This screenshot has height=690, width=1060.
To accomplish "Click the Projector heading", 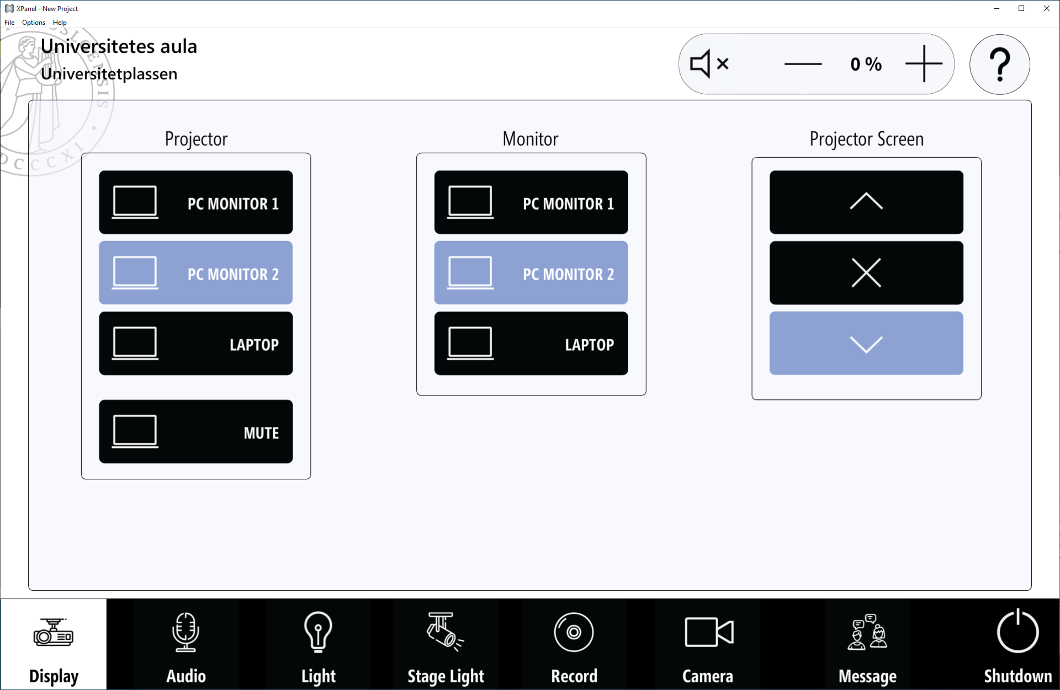I will 196,139.
